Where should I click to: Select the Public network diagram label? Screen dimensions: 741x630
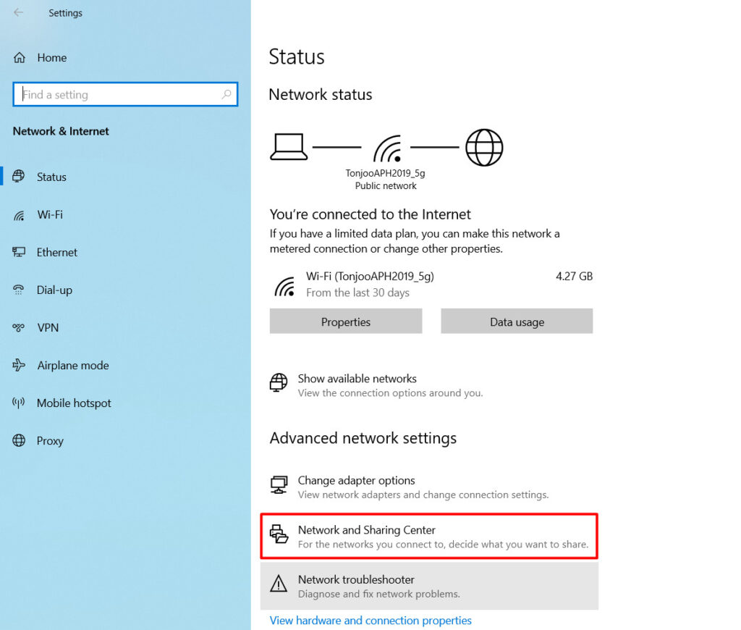click(385, 185)
